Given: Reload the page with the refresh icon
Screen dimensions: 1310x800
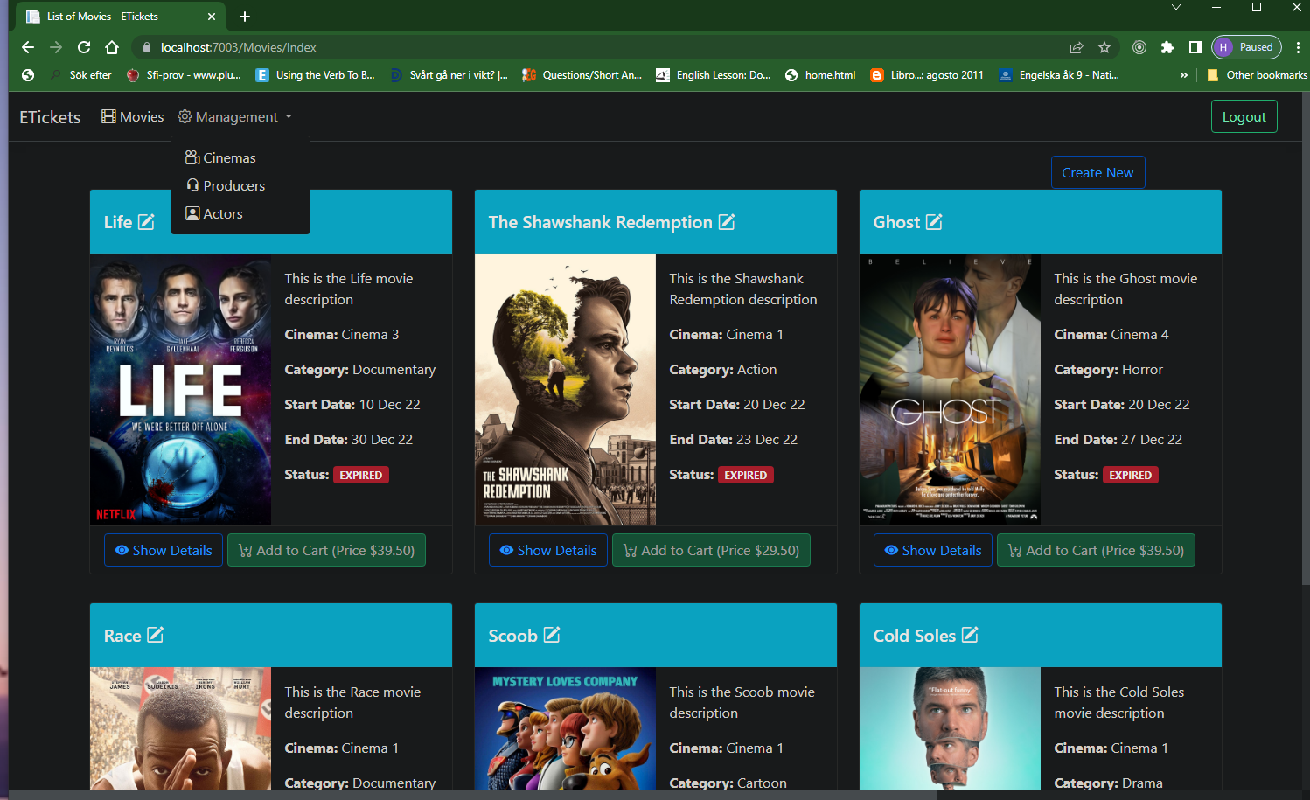Looking at the screenshot, I should (x=84, y=47).
